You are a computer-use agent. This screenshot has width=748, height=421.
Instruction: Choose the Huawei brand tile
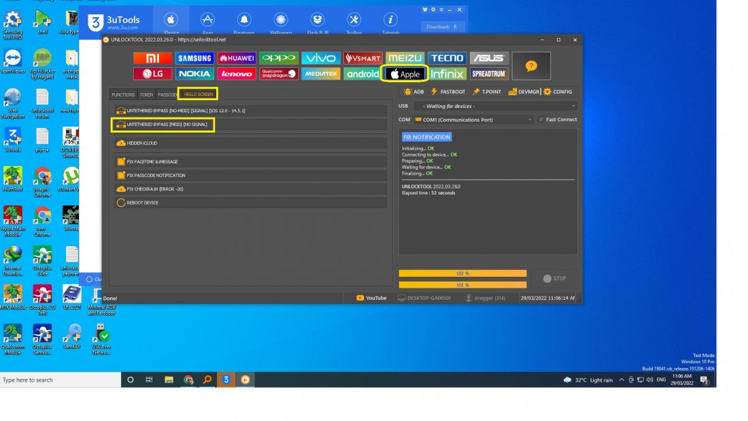[237, 58]
